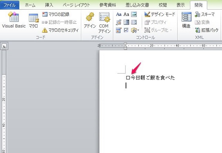Viewport: 222px width, 153px height.
Task: Open the COM アドイン dialog
Action: coord(104,23)
